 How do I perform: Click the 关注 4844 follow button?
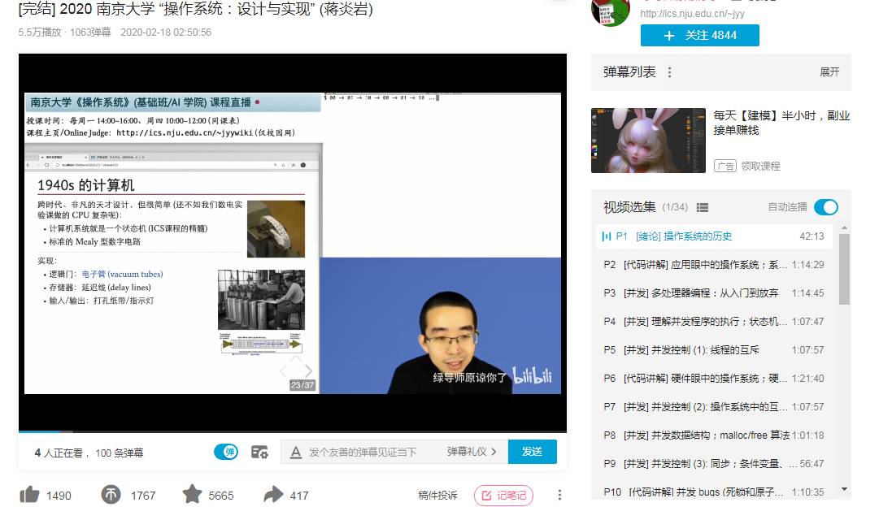coord(700,35)
